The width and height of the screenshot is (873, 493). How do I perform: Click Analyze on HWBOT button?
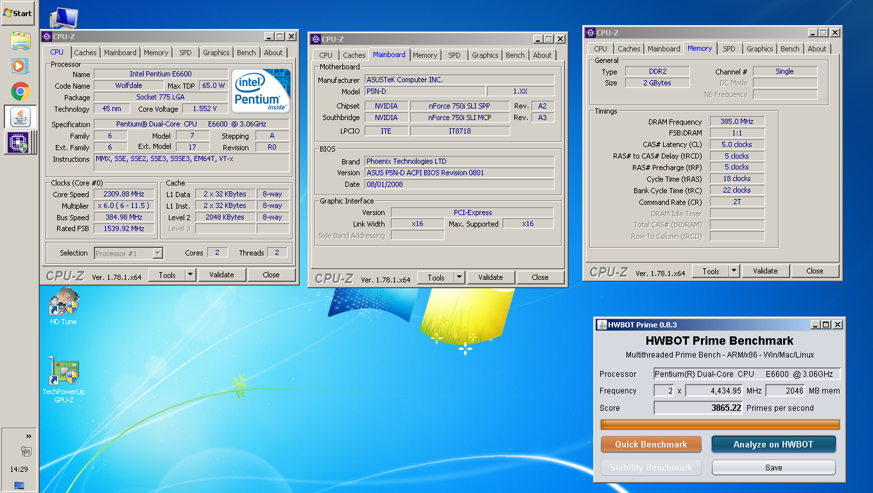click(x=774, y=444)
